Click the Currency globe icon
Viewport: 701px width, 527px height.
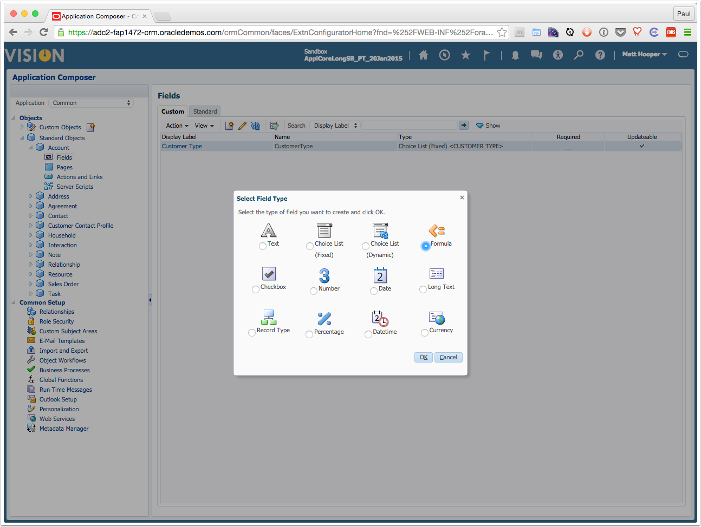tap(437, 318)
